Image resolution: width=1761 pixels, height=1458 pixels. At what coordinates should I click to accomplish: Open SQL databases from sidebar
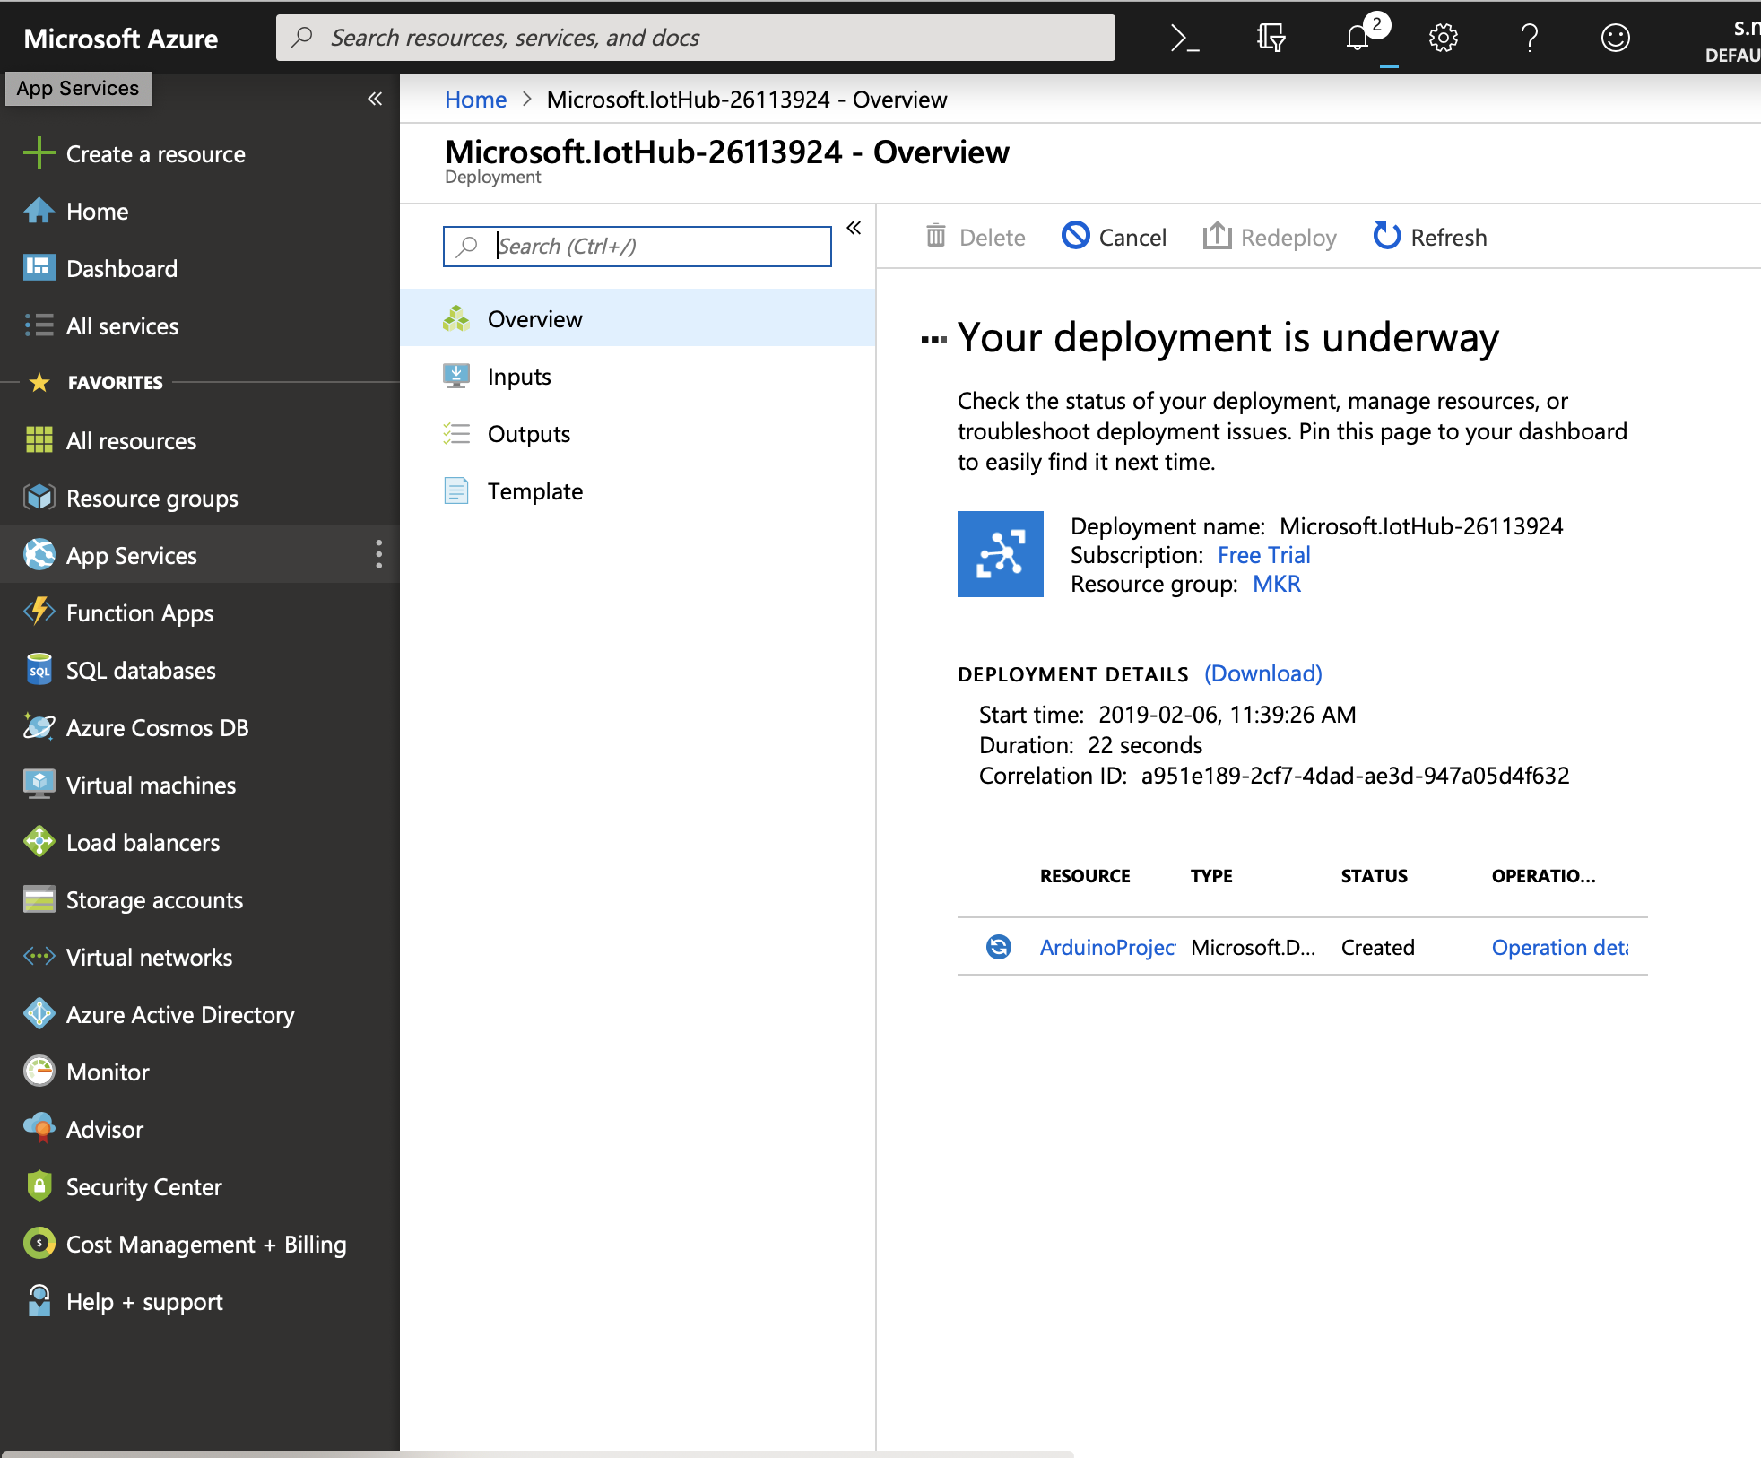click(140, 670)
